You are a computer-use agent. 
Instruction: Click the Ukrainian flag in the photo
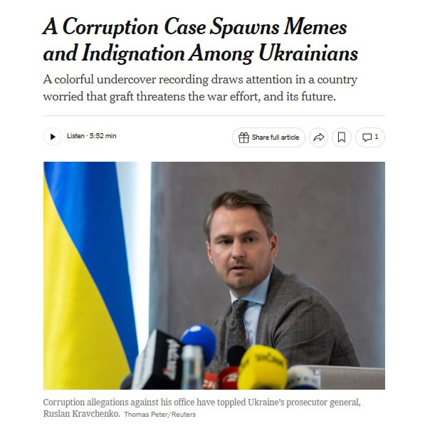click(90, 276)
